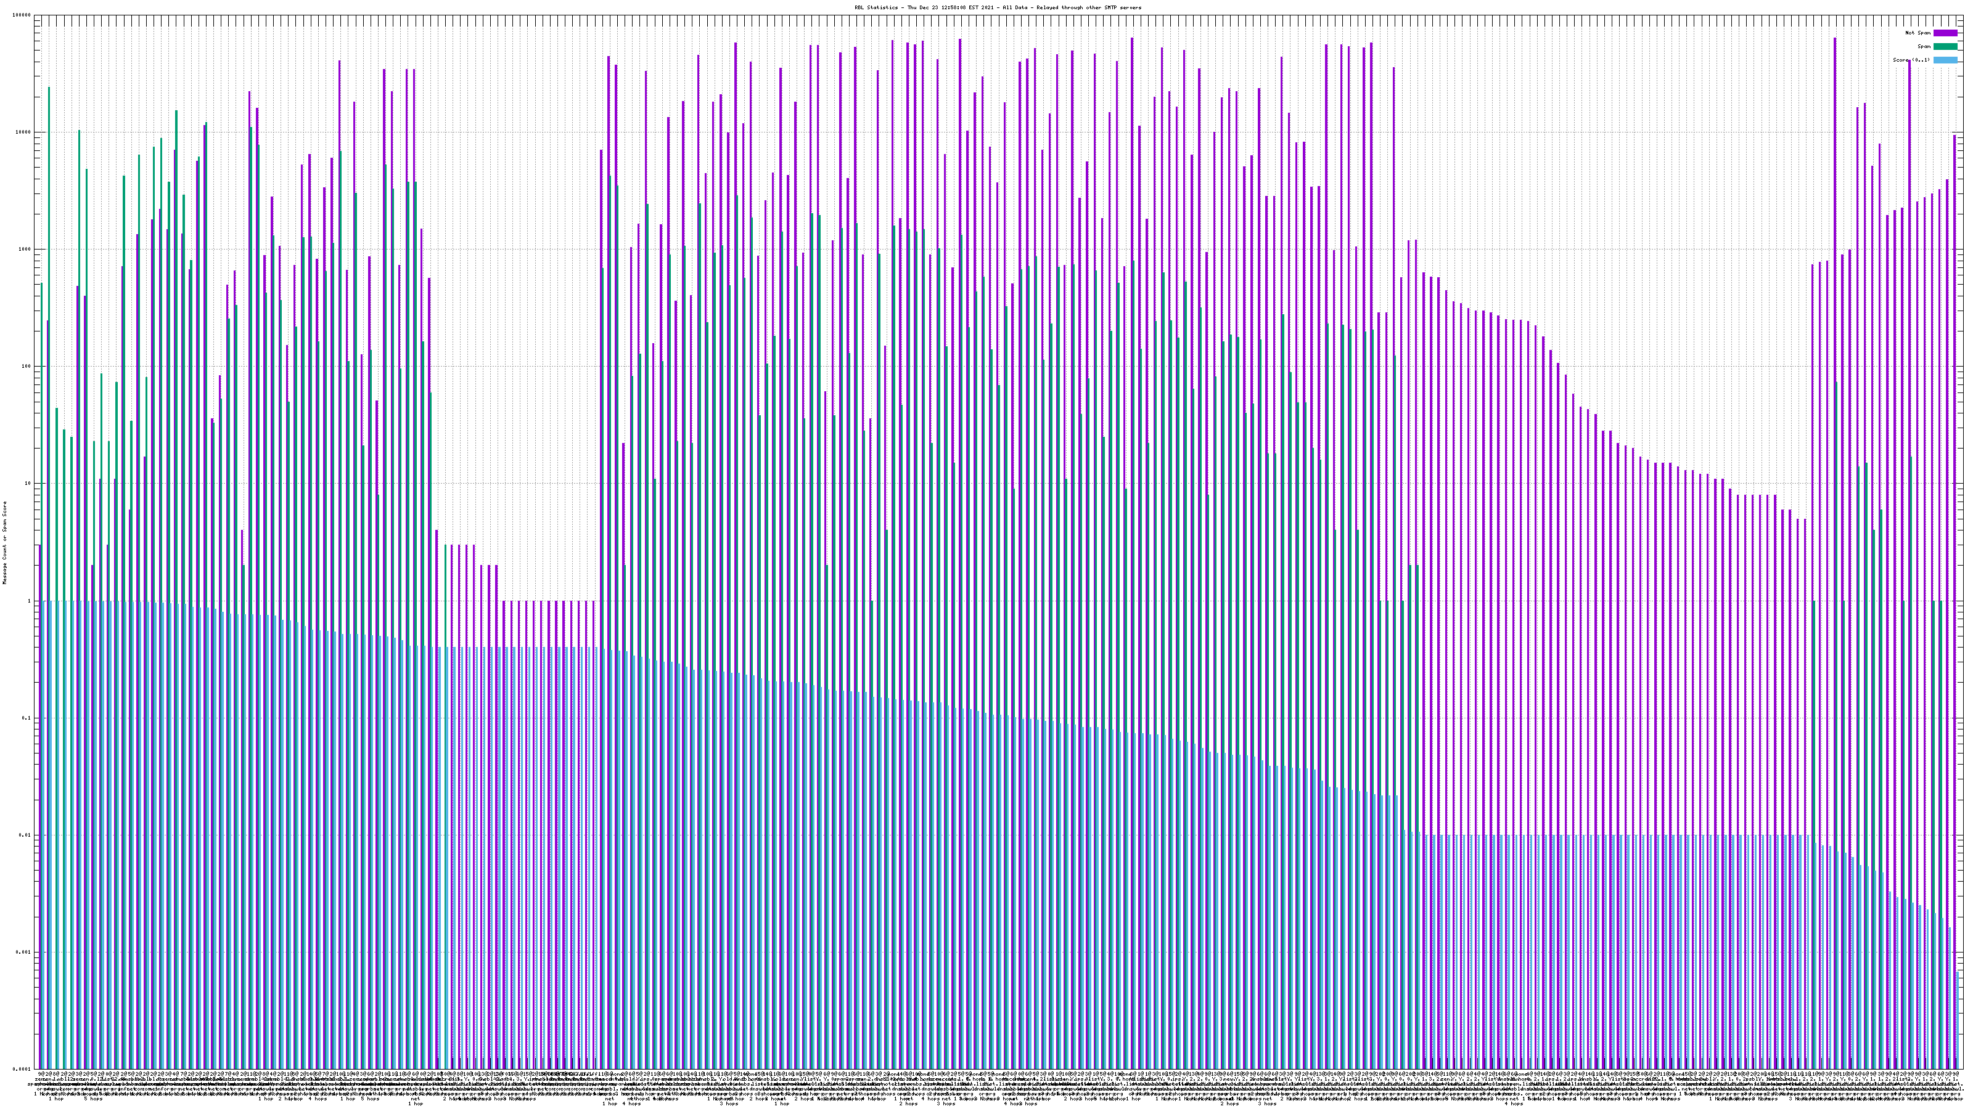Image resolution: width=1973 pixels, height=1109 pixels.
Task: Click the 100000 y-axis tick label
Action: (x=22, y=15)
